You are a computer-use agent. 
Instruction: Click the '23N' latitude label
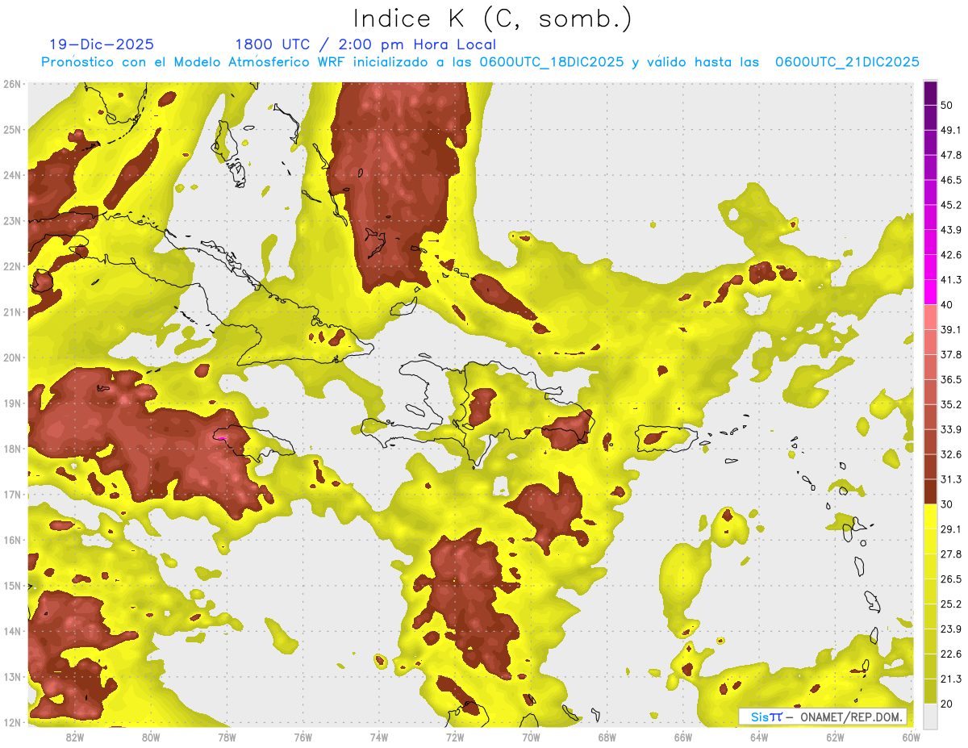pos(12,220)
